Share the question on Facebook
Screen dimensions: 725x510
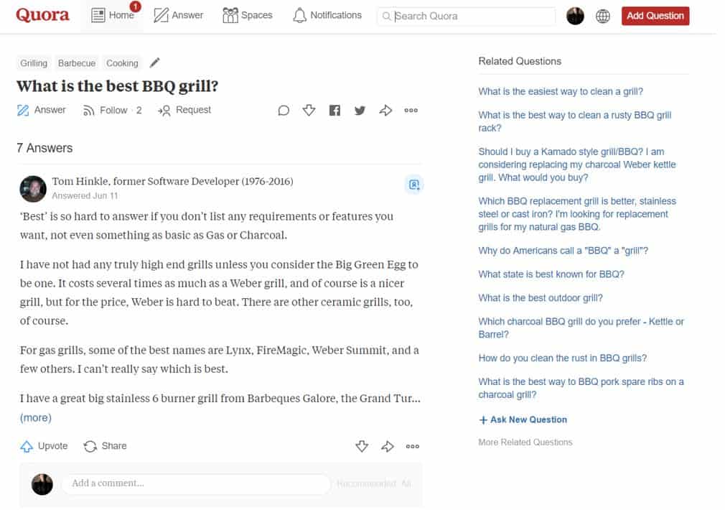pyautogui.click(x=335, y=110)
